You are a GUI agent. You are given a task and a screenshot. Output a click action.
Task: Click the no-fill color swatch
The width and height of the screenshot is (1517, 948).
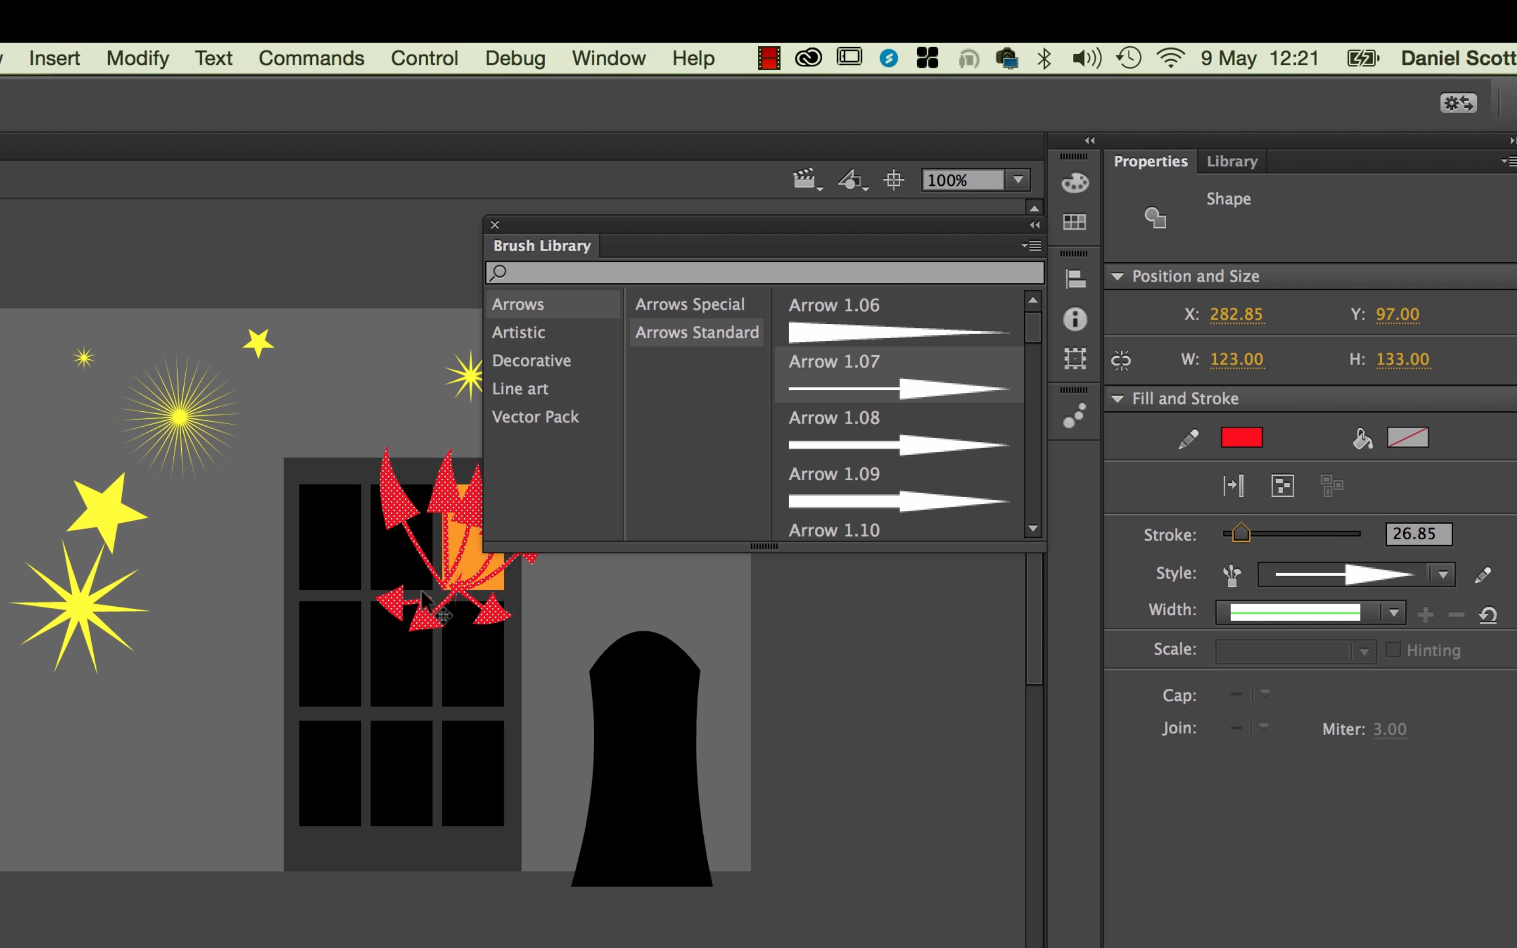(1408, 438)
